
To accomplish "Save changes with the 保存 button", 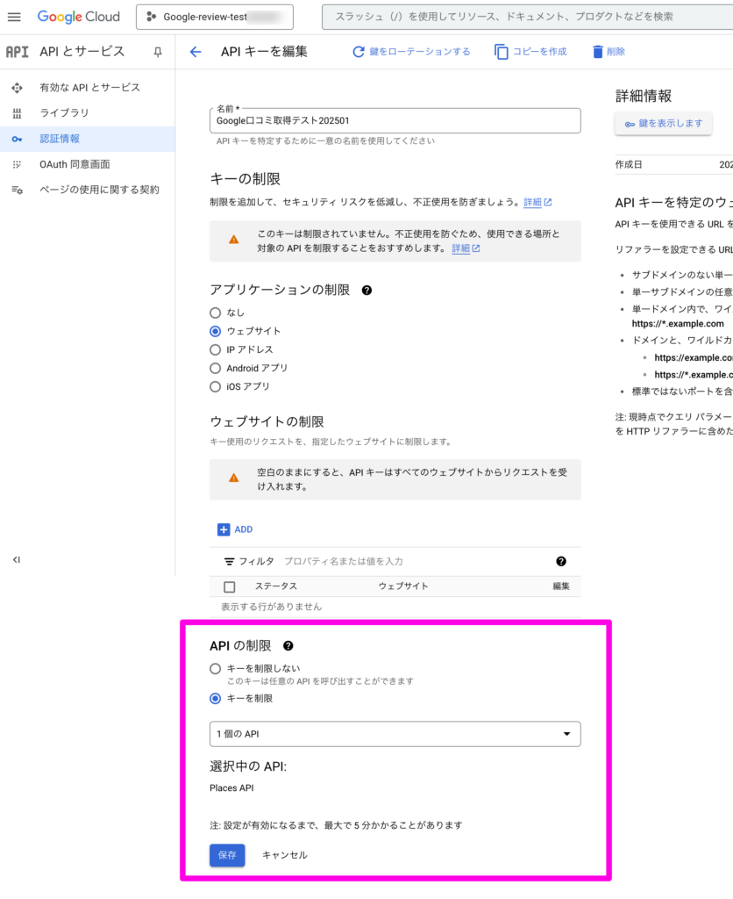I will point(227,855).
